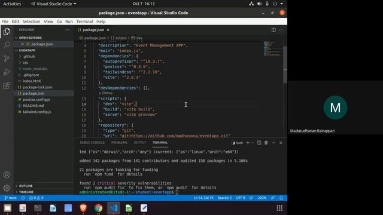
Task: Open the Search view in activity bar
Action: [7, 45]
